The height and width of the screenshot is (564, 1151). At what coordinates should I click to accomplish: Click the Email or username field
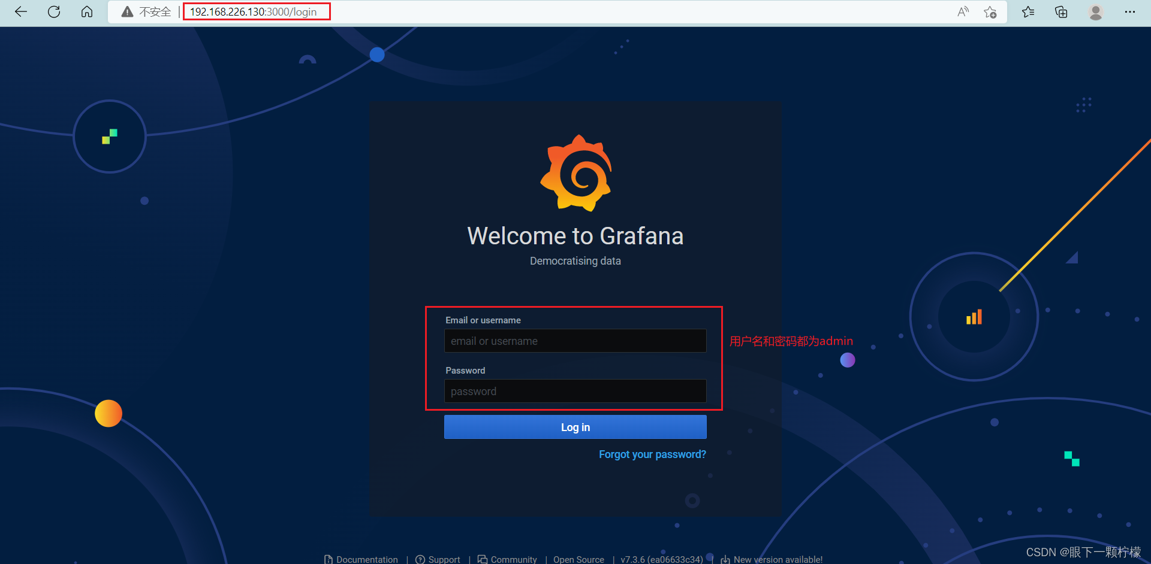click(575, 341)
